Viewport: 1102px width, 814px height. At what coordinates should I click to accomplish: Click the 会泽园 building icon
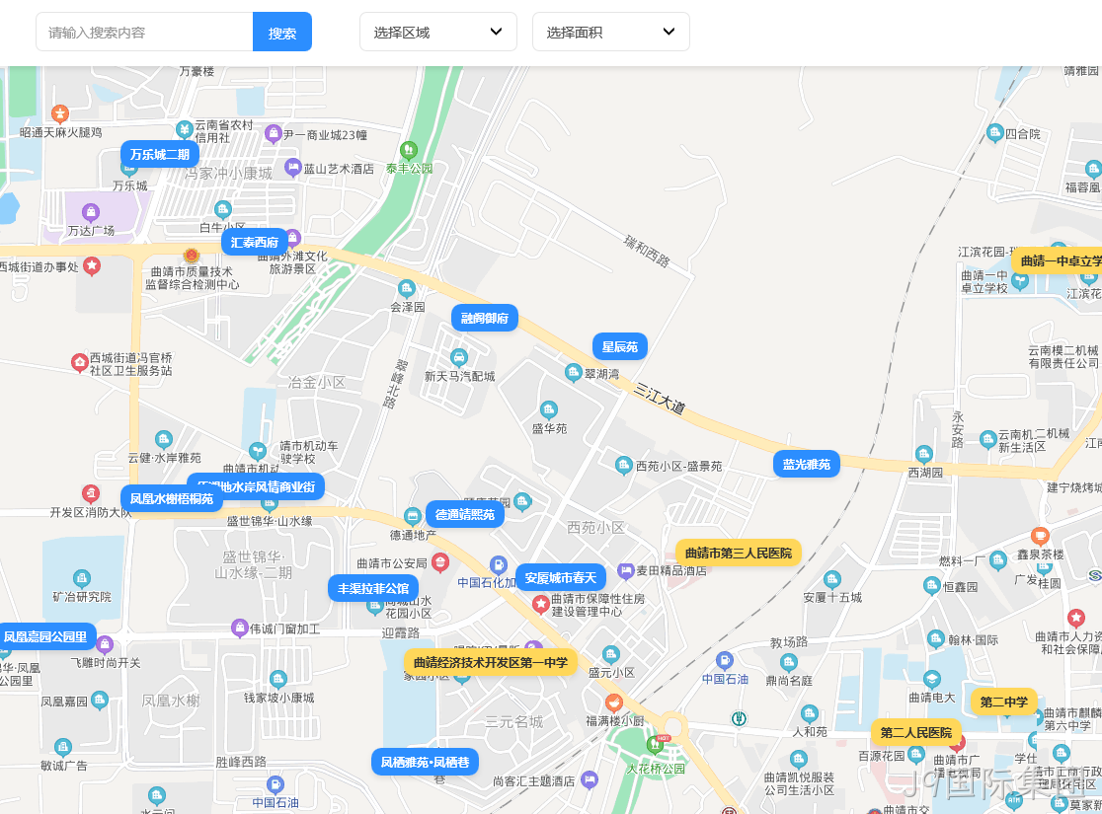pyautogui.click(x=406, y=289)
